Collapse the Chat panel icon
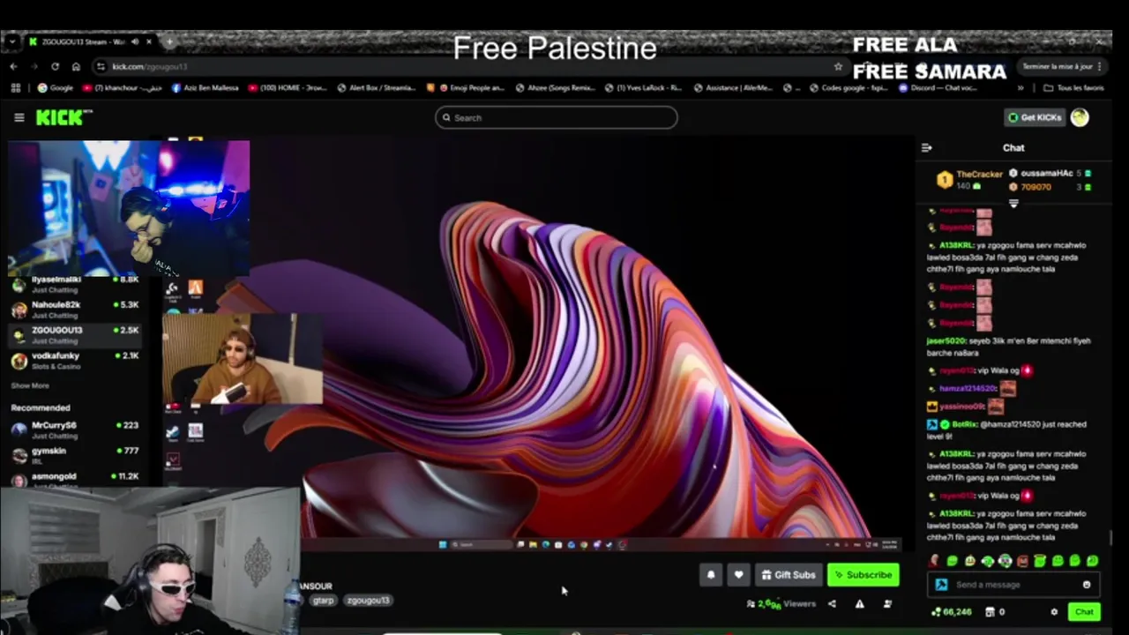 926,148
